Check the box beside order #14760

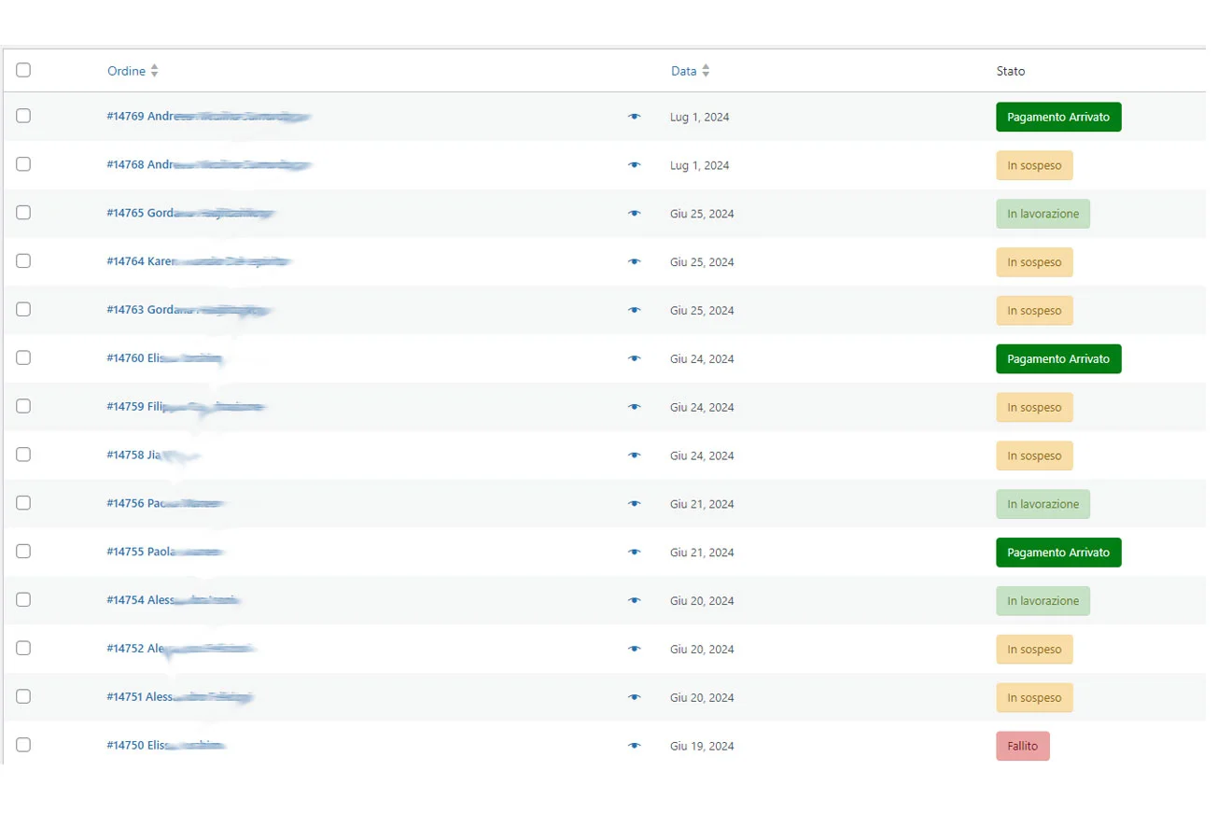tap(23, 357)
